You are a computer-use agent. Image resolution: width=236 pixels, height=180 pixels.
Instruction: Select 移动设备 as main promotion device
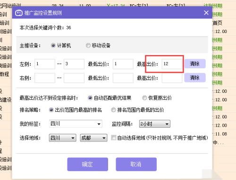(x=88, y=45)
